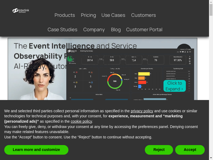The image size is (213, 160).
Task: Open the Company menu item
Action: 94,30
